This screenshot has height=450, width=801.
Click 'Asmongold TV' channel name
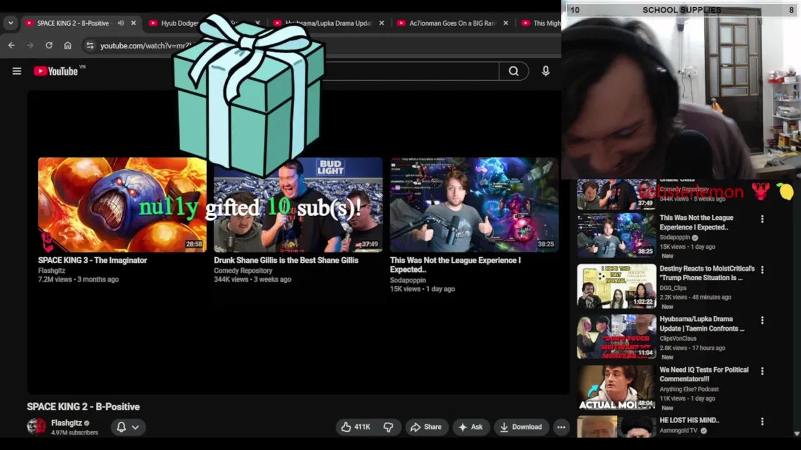coord(678,431)
